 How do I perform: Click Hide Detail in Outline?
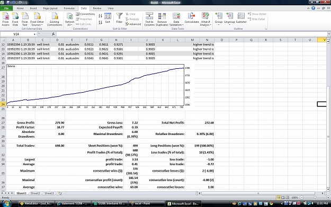point(256,19)
